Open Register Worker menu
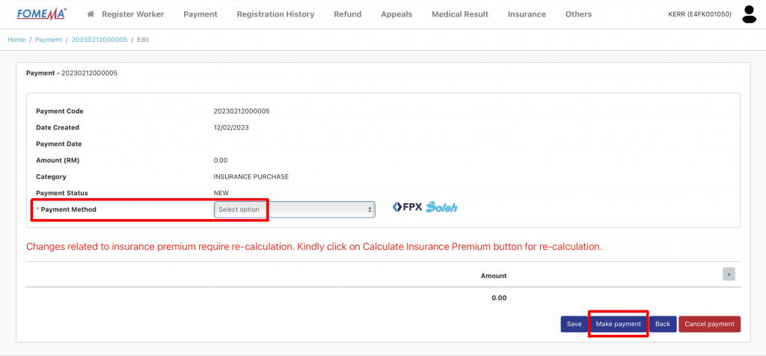The width and height of the screenshot is (766, 356). coord(132,14)
